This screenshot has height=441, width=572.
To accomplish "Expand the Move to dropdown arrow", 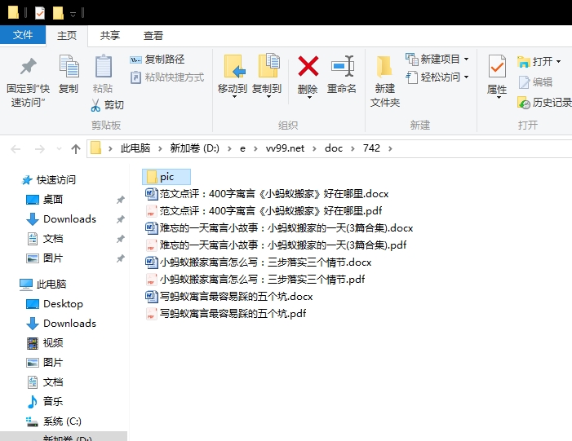I will tap(234, 97).
